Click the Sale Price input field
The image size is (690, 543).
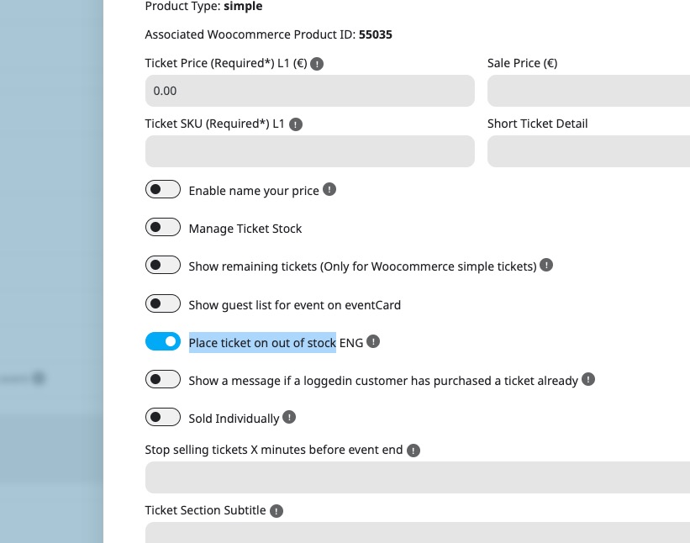click(589, 91)
